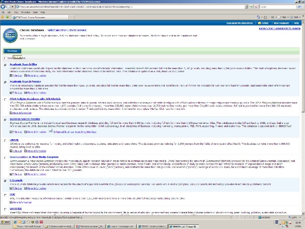Viewport: 305px width, 229px height.
Task: Go back with the browser Back arrow
Action: (x=3, y=7)
